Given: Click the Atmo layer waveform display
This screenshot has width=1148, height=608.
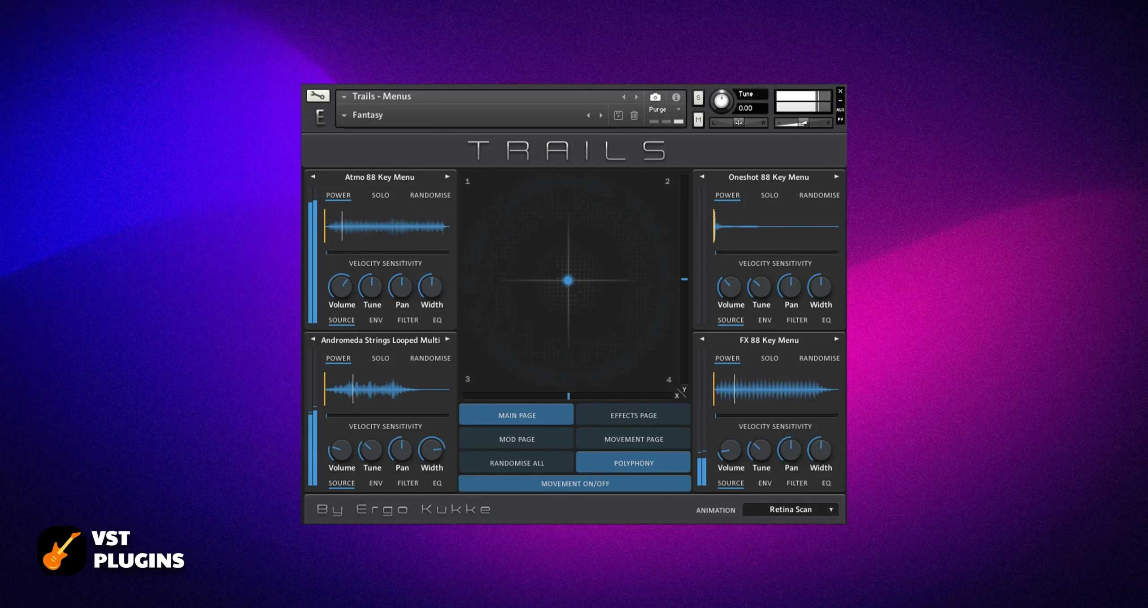Looking at the screenshot, I should click(x=387, y=226).
